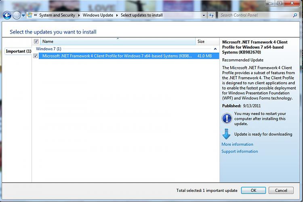Click Select updates to install breadcrumb
The height and width of the screenshot is (202, 303).
coord(142,15)
